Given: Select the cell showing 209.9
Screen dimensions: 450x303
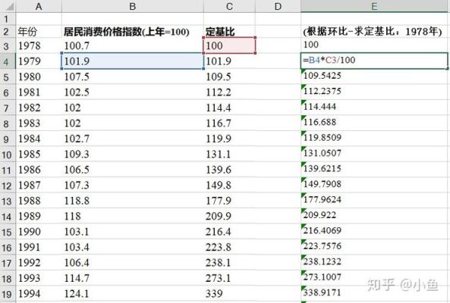Looking at the screenshot, I should coord(229,216).
